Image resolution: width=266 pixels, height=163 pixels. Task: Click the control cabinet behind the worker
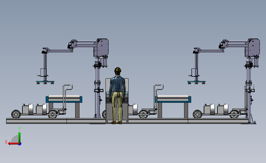[117, 101]
